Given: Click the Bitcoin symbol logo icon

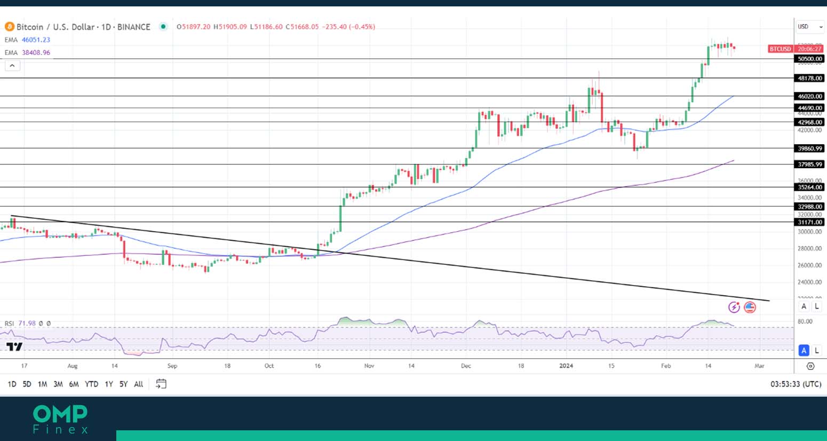Looking at the screenshot, I should click(10, 27).
